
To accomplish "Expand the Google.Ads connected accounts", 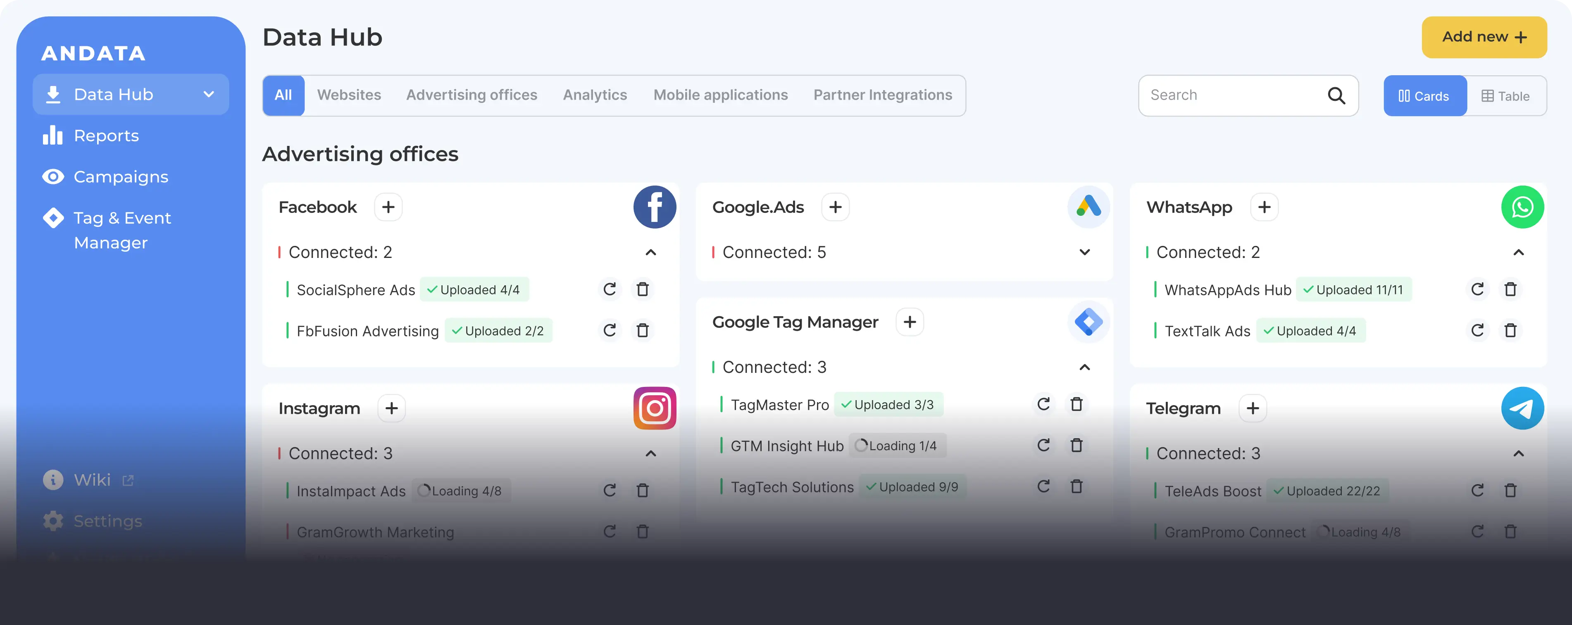I will (x=1084, y=252).
